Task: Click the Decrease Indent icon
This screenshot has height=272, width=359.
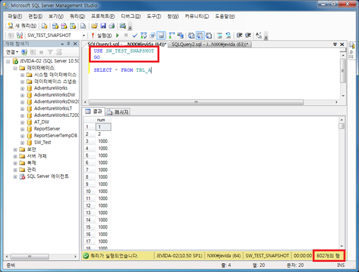Action: point(239,35)
